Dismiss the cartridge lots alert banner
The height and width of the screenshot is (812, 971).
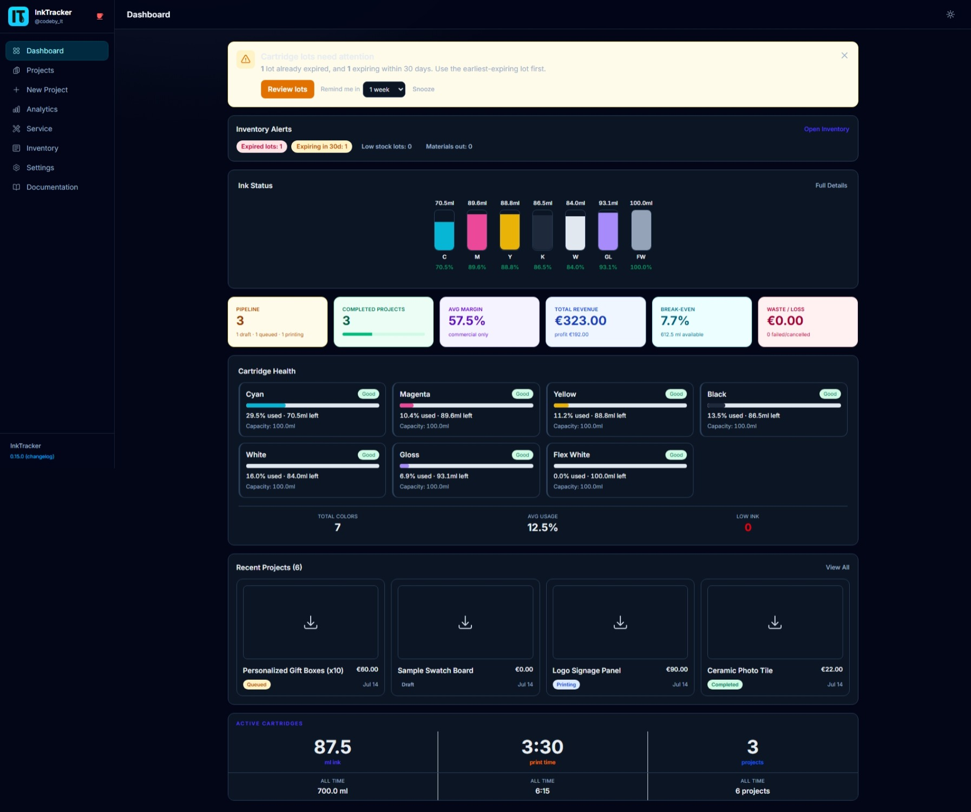(844, 56)
